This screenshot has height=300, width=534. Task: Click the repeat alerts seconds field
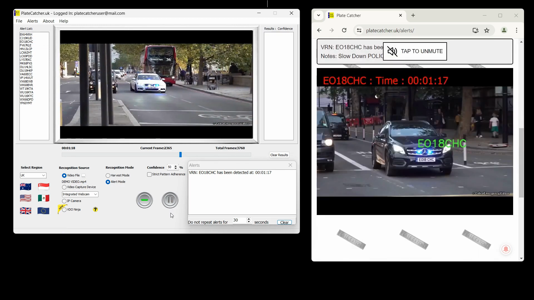(239, 220)
